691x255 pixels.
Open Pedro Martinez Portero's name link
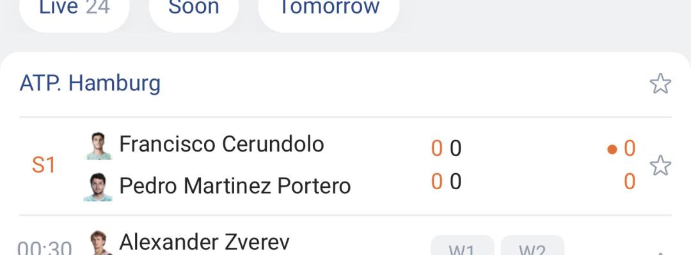[235, 186]
